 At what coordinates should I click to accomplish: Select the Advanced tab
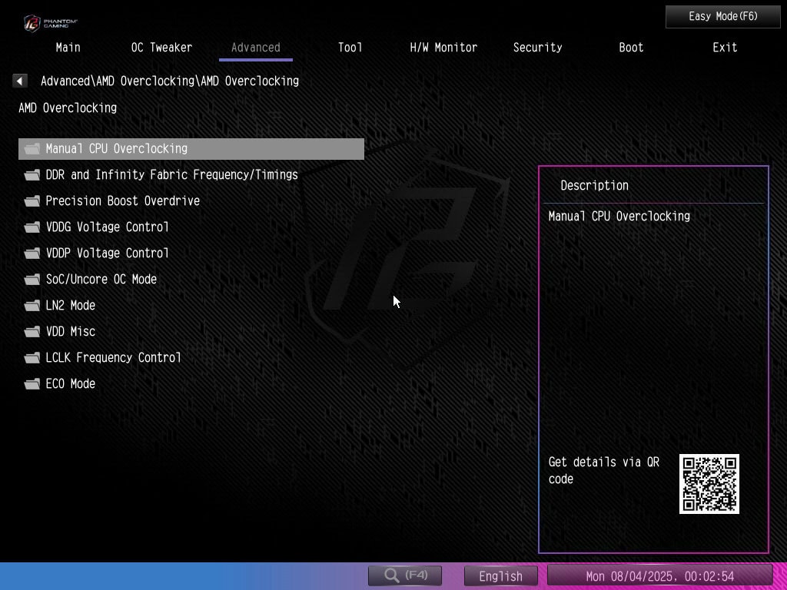pyautogui.click(x=255, y=48)
